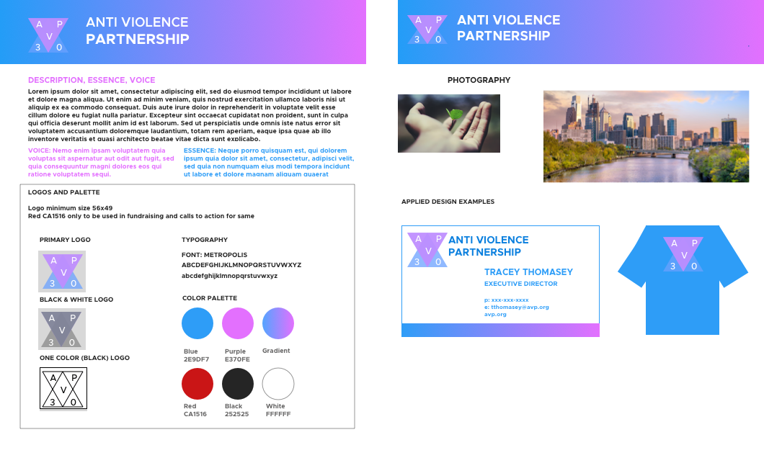Click the Lorem ipsum description paragraph
Screen dimensions: 764x458
[x=190, y=115]
